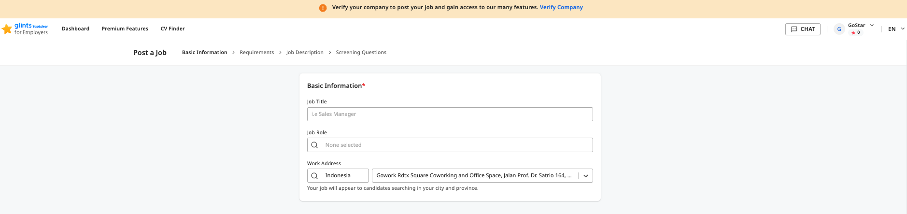
Task: Click the Job Title input field
Action: [450, 114]
